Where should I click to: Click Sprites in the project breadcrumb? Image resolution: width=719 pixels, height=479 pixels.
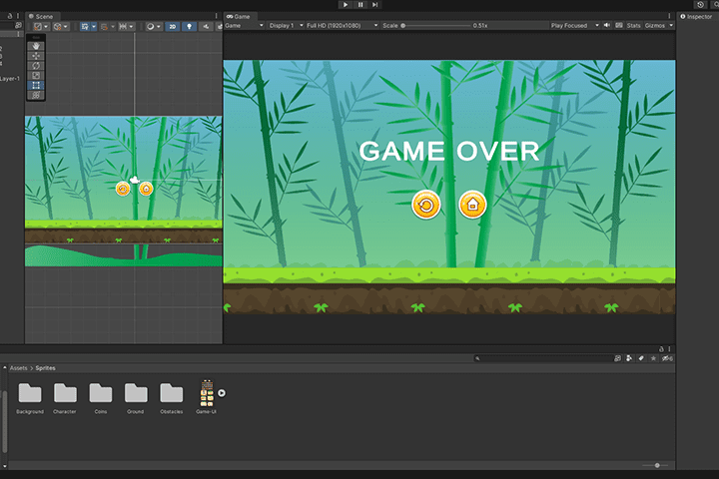pyautogui.click(x=45, y=368)
